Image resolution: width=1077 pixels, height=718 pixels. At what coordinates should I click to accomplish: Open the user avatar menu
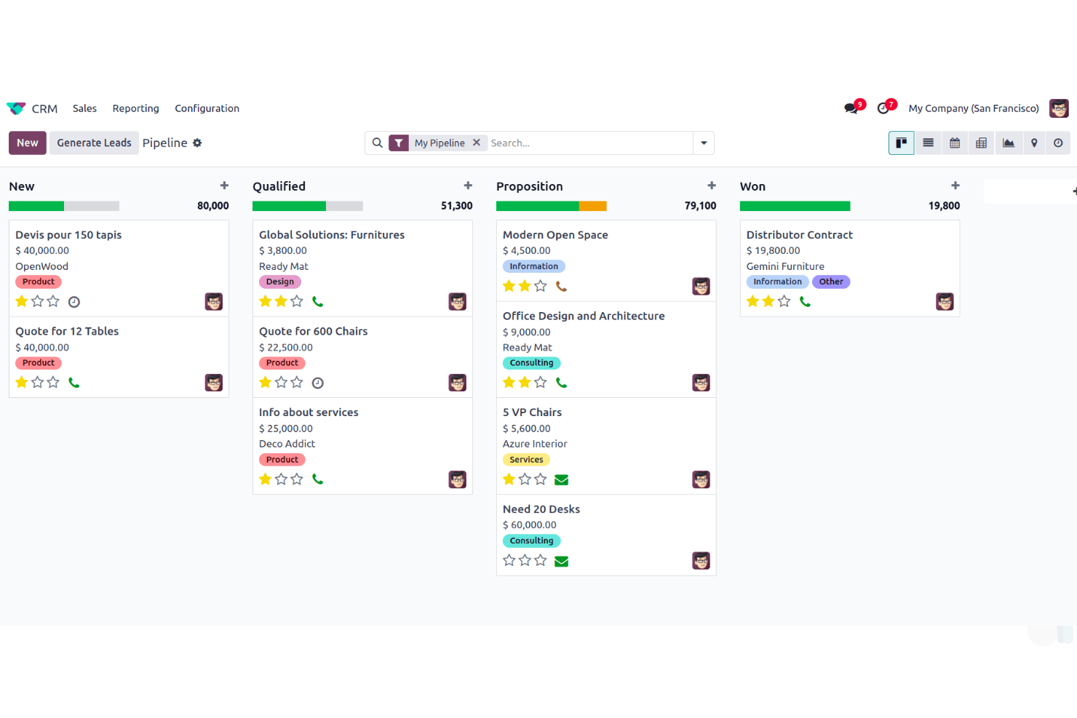coord(1059,108)
